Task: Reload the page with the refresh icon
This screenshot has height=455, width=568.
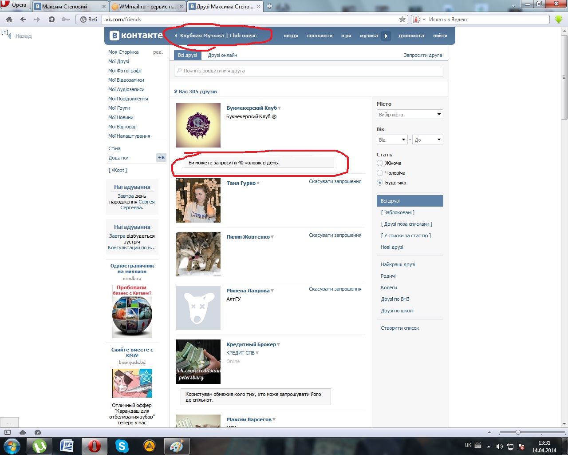Action: [x=51, y=20]
